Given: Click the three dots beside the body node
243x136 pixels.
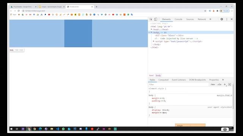Looking at the screenshot, I should click(x=149, y=32).
